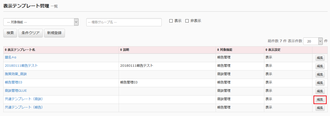
Task: Sort by 表示設定 column sort icon
Action: tap(266, 50)
